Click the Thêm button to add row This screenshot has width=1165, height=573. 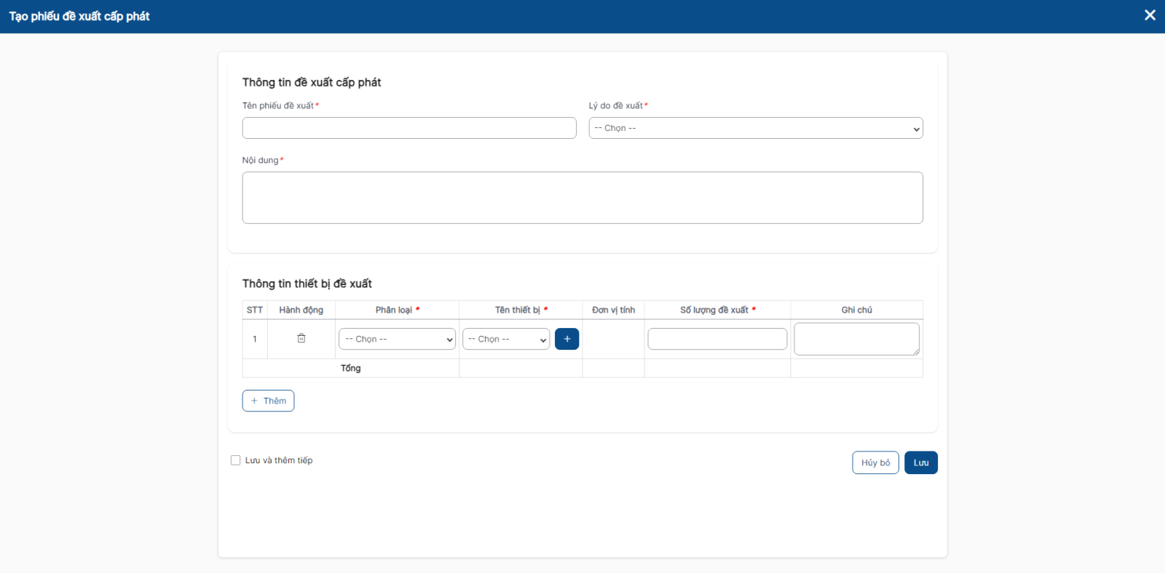(268, 401)
